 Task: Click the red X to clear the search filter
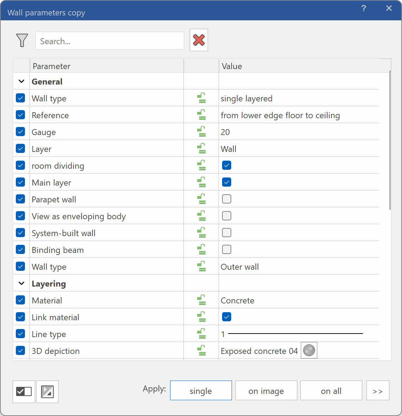click(199, 40)
